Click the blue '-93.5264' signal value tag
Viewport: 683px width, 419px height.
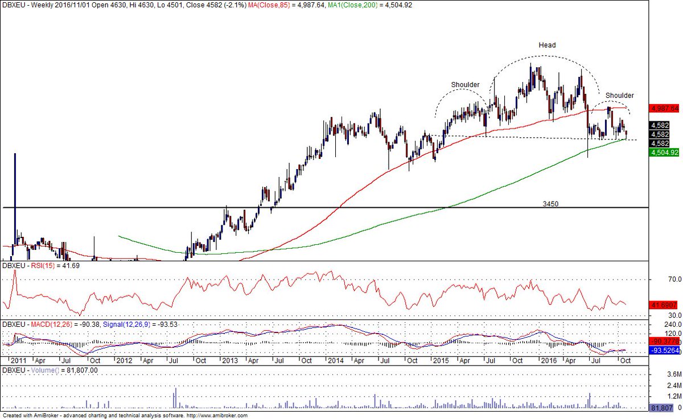[x=664, y=351]
